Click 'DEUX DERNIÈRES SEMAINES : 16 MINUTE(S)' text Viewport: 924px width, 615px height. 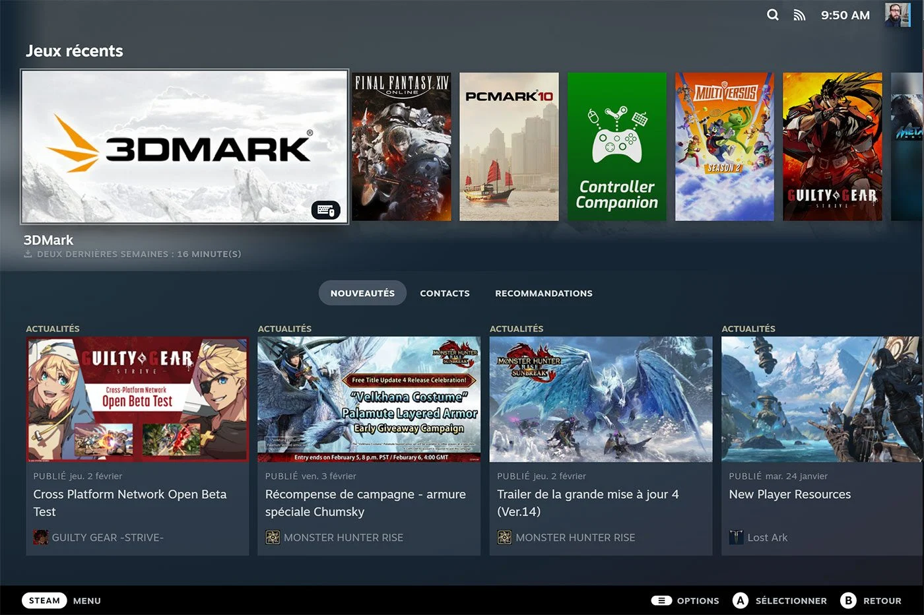click(139, 254)
